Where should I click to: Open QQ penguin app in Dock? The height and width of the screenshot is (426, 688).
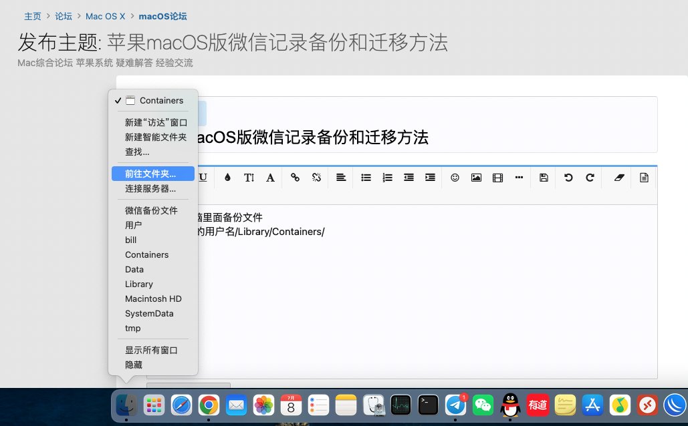pyautogui.click(x=510, y=405)
